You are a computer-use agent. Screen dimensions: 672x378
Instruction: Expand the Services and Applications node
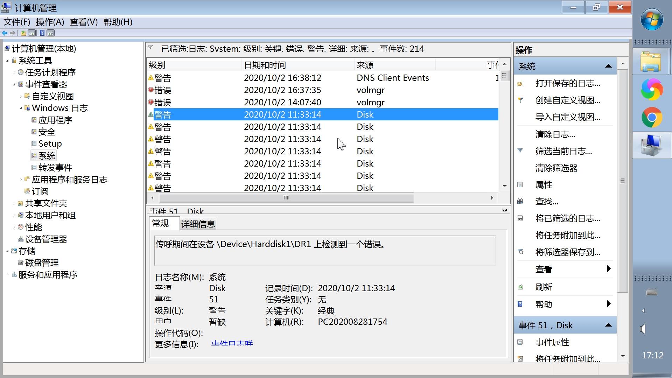pos(8,275)
